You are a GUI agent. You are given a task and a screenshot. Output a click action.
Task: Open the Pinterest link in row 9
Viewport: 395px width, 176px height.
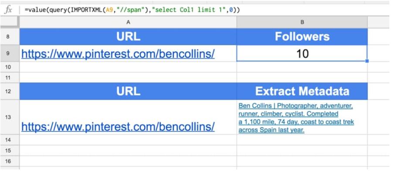point(118,54)
